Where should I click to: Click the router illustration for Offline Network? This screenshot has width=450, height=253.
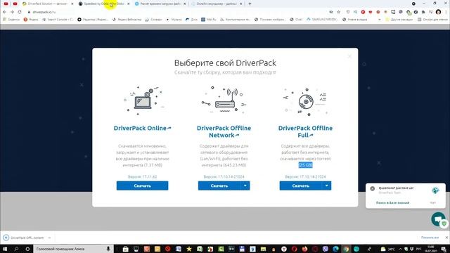[224, 100]
